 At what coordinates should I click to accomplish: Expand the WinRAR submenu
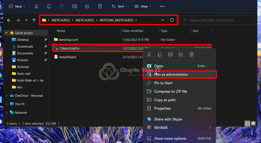(x=210, y=127)
